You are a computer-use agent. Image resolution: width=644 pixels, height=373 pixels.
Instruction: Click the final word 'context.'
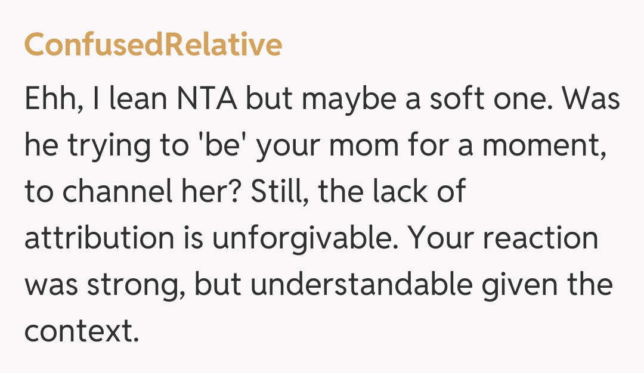[81, 330]
